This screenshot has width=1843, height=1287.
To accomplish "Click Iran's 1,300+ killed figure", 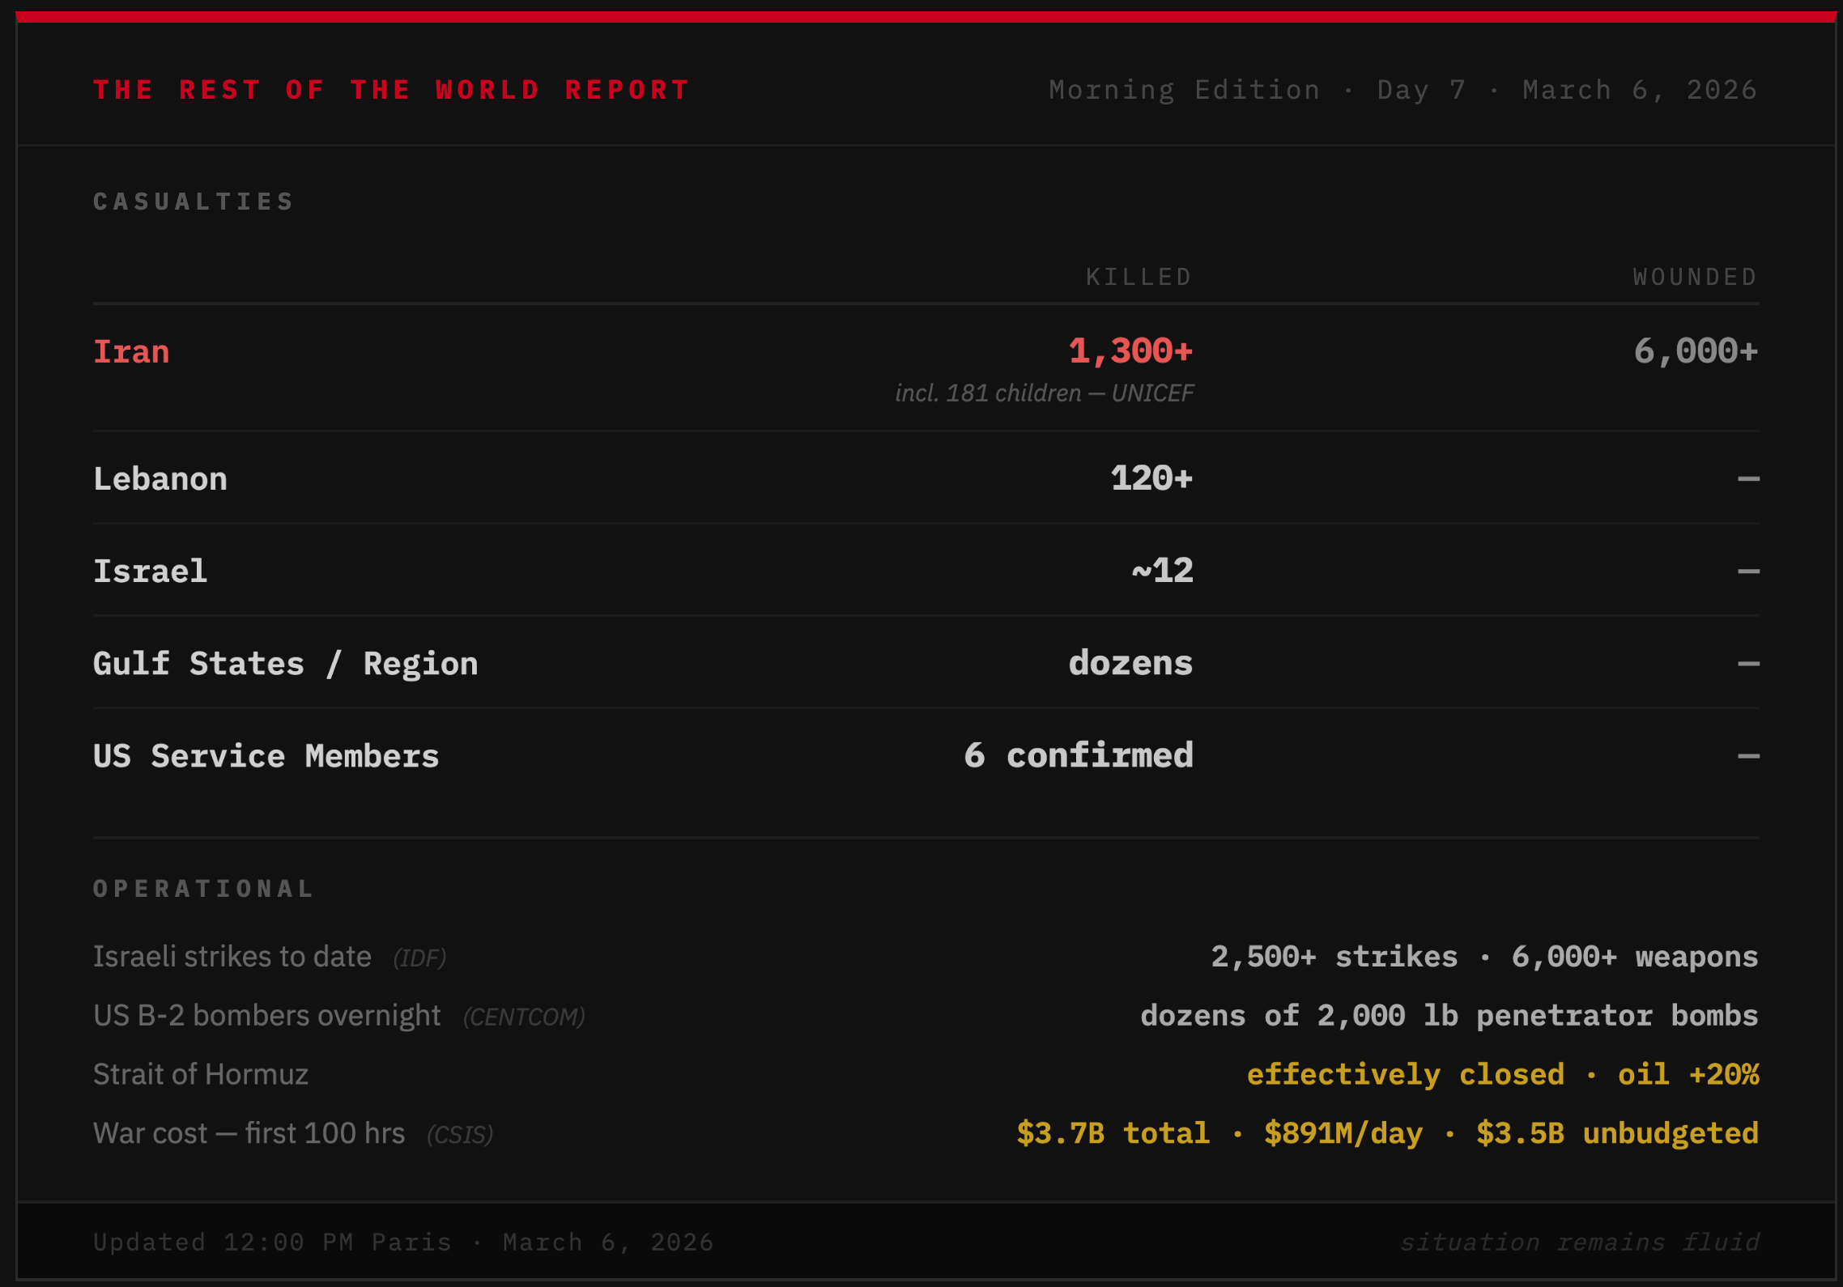I will pyautogui.click(x=1130, y=351).
